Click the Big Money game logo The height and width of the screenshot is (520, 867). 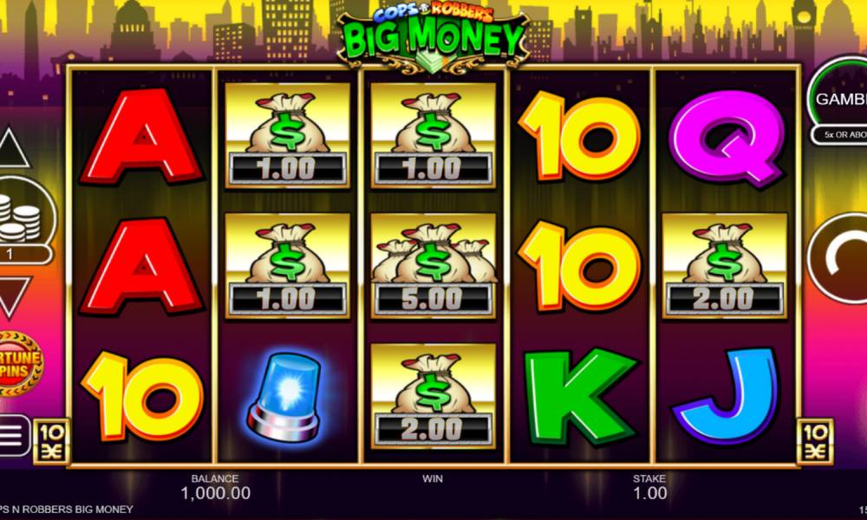click(433, 39)
